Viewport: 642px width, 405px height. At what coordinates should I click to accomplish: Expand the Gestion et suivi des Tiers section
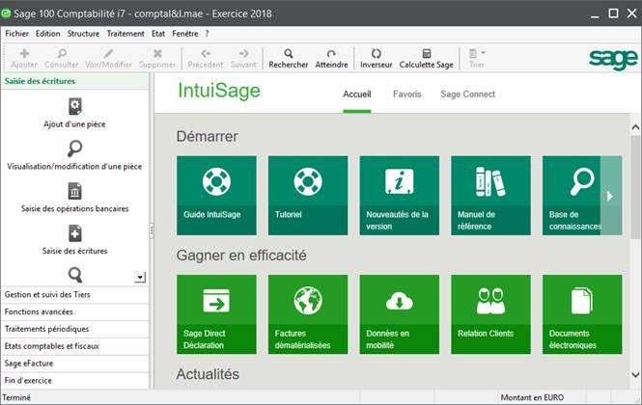tap(75, 294)
